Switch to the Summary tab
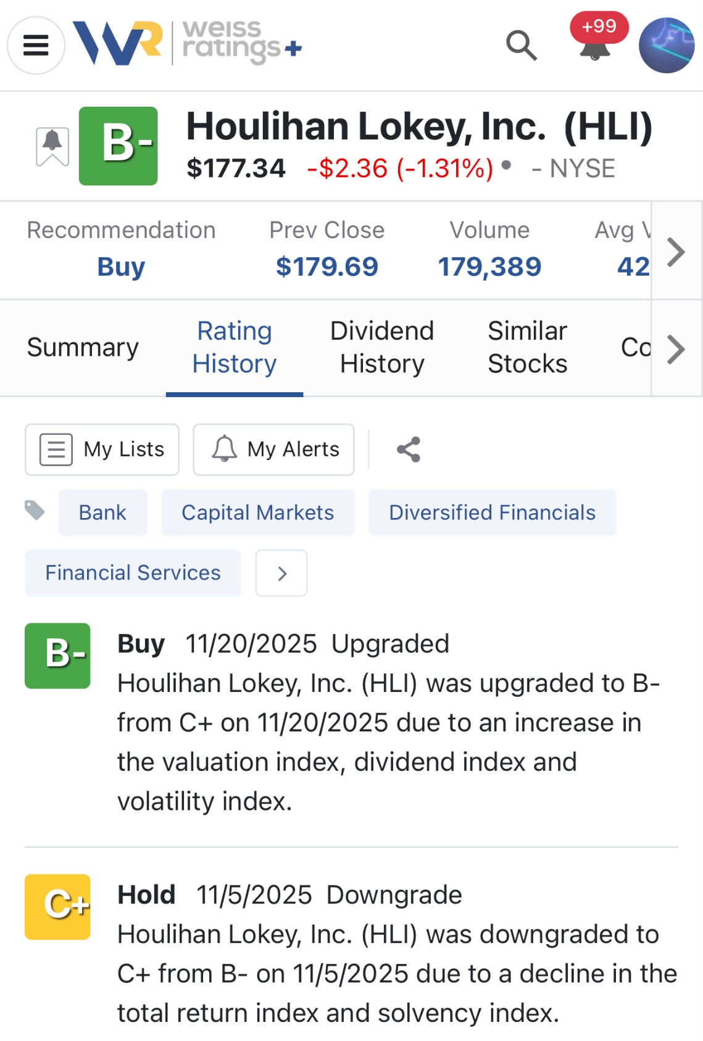 [x=83, y=348]
